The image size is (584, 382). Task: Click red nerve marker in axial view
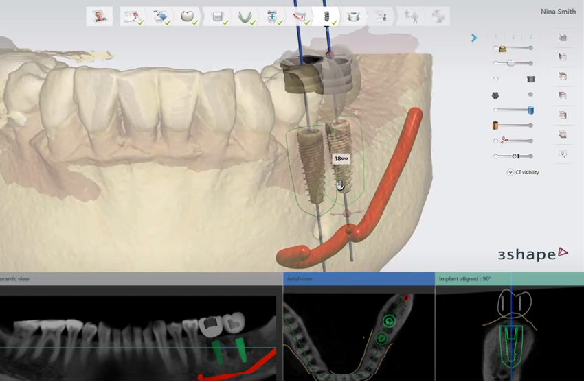(406, 298)
